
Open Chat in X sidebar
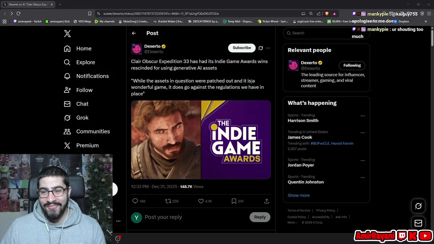(76, 104)
